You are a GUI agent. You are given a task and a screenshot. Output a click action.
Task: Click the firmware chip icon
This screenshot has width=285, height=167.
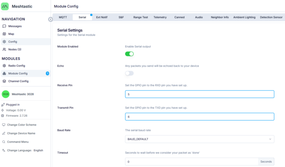tap(2, 116)
